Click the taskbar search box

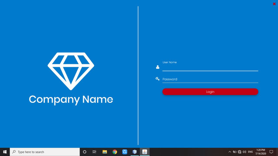point(45,152)
